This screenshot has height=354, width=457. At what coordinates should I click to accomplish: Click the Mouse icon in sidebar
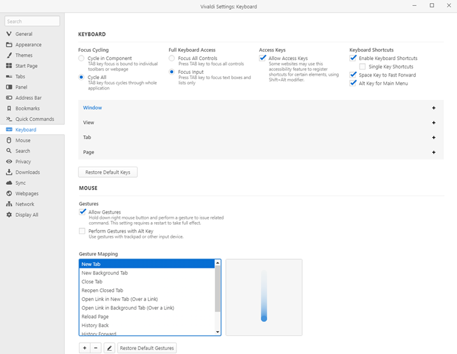click(x=9, y=140)
